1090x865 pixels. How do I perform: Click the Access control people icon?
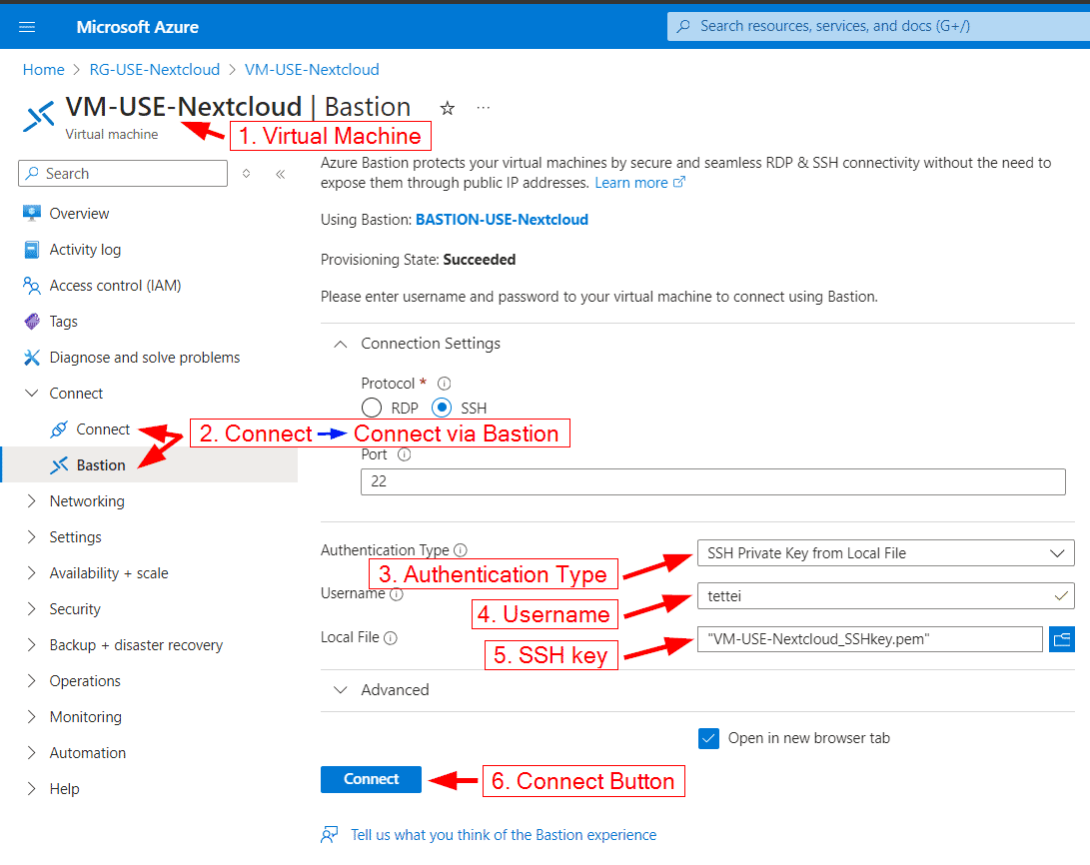(x=31, y=286)
